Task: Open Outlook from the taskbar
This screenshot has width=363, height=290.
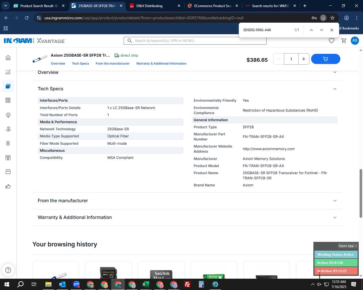Action: click(x=62, y=284)
